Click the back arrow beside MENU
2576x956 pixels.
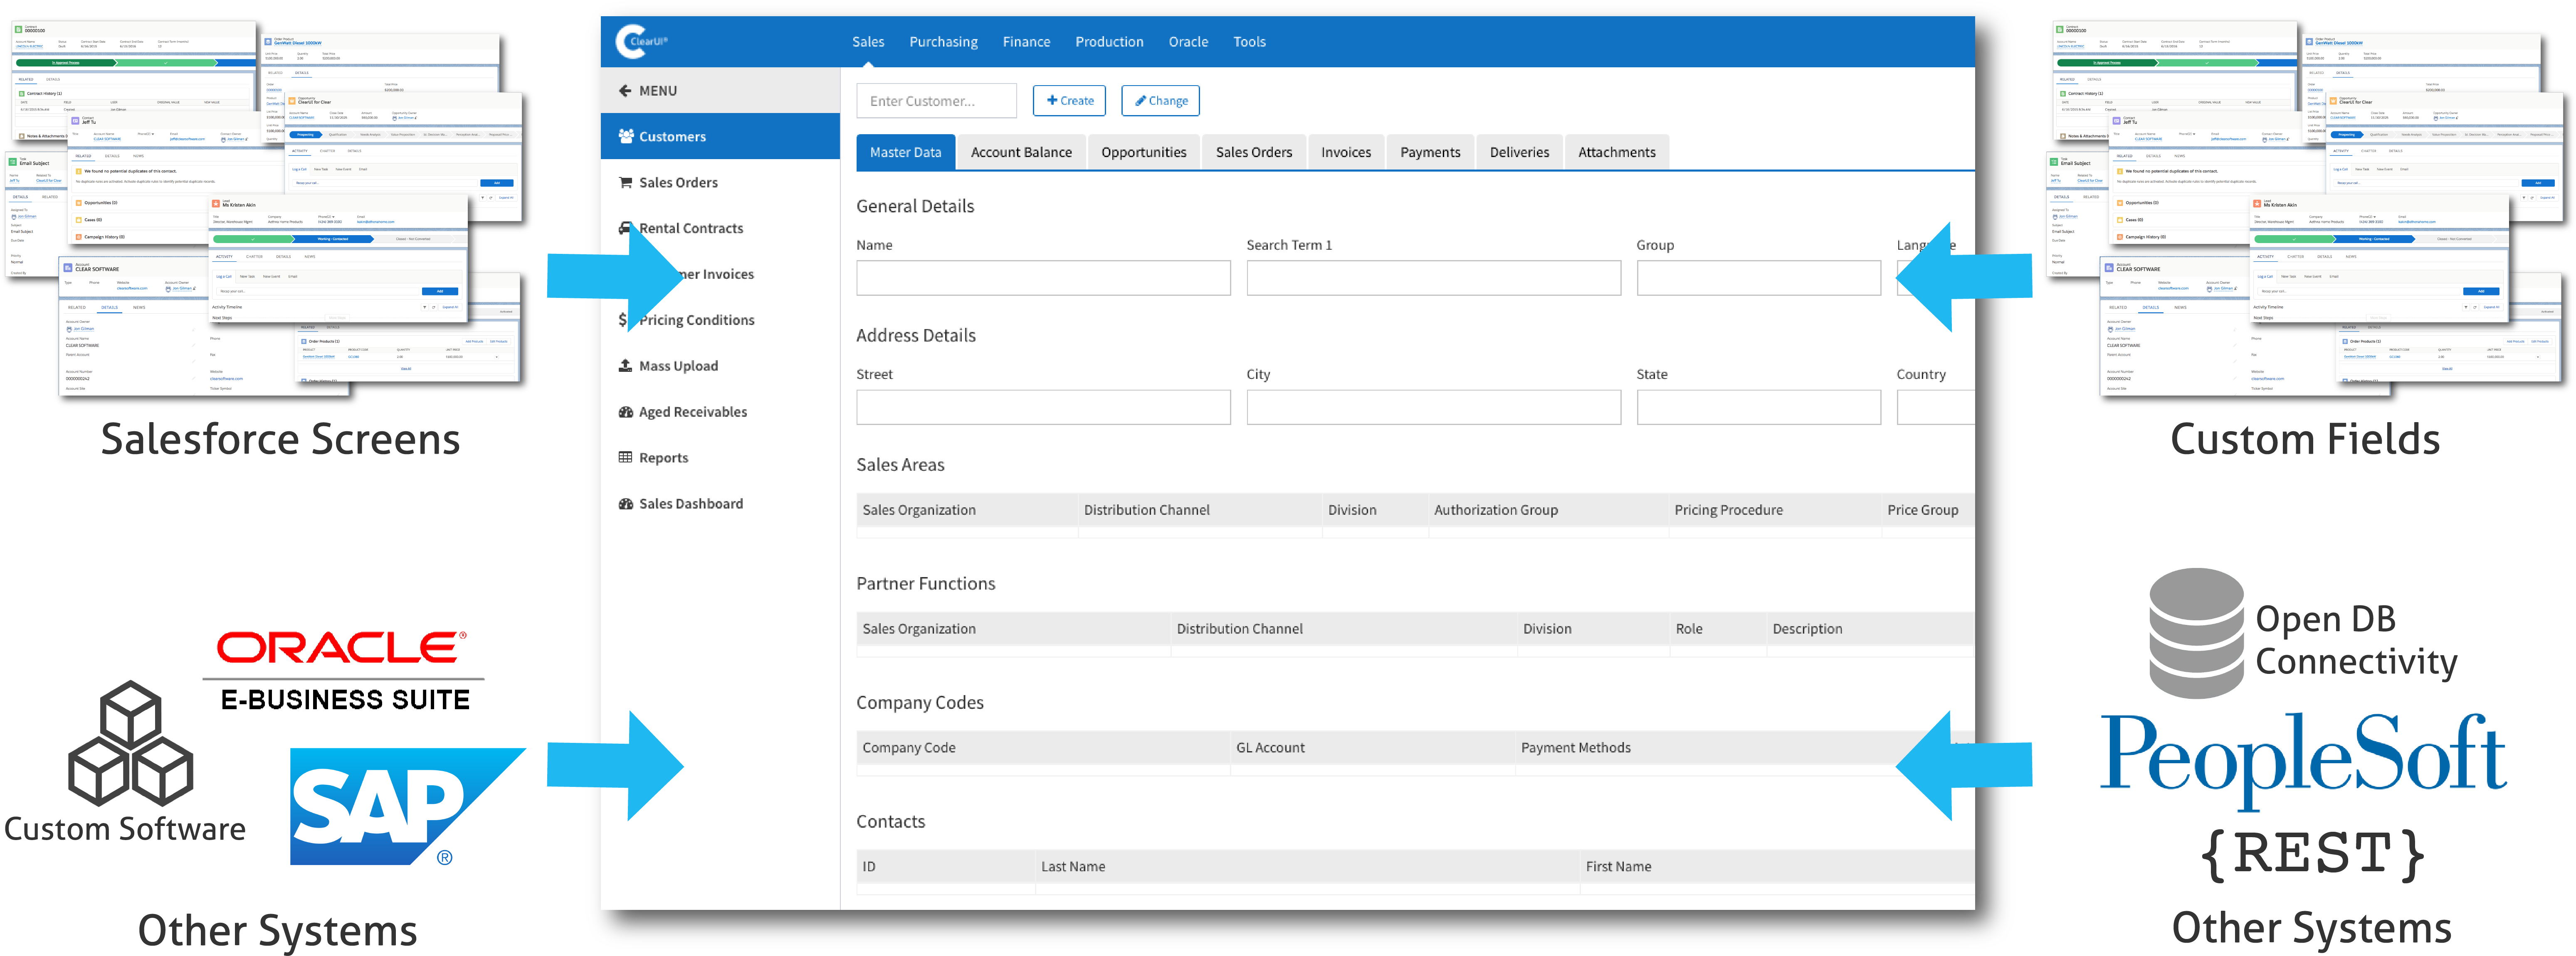pos(625,91)
